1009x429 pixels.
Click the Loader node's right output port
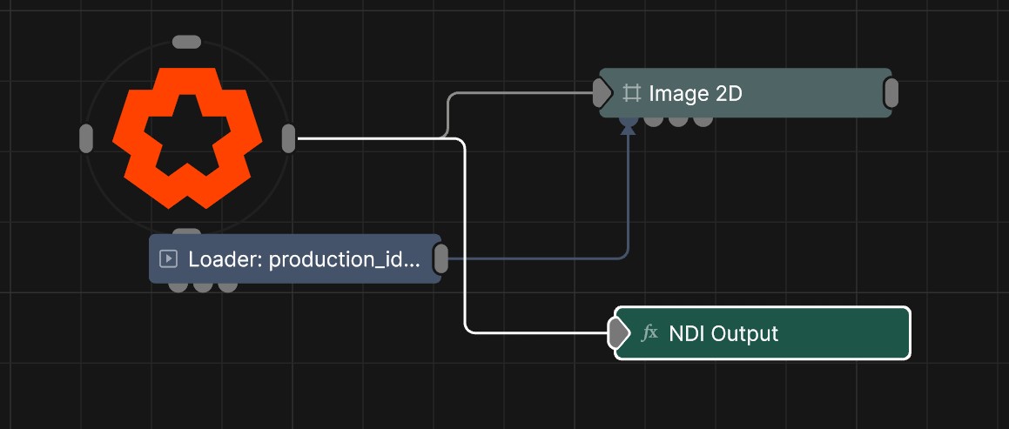(x=441, y=258)
